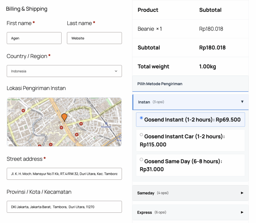Screen dimensions: 256x223
Task: Click the First name input field
Action: pyautogui.click(x=34, y=38)
